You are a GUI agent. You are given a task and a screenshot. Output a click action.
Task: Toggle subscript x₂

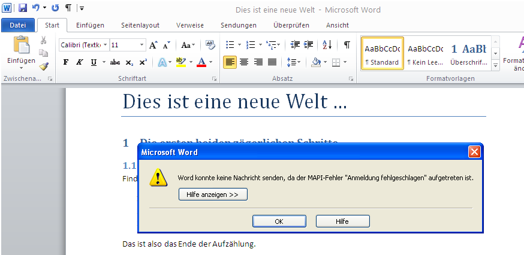pos(130,62)
